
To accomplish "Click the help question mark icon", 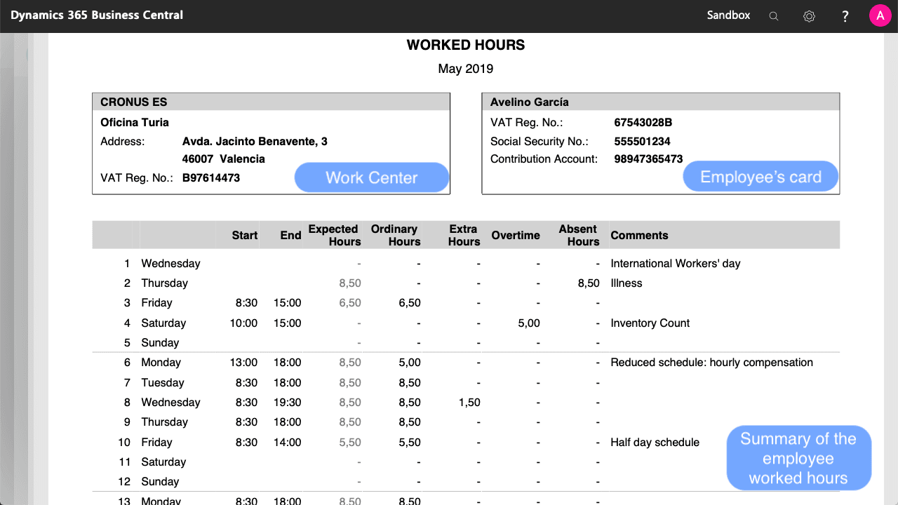I will [x=845, y=16].
